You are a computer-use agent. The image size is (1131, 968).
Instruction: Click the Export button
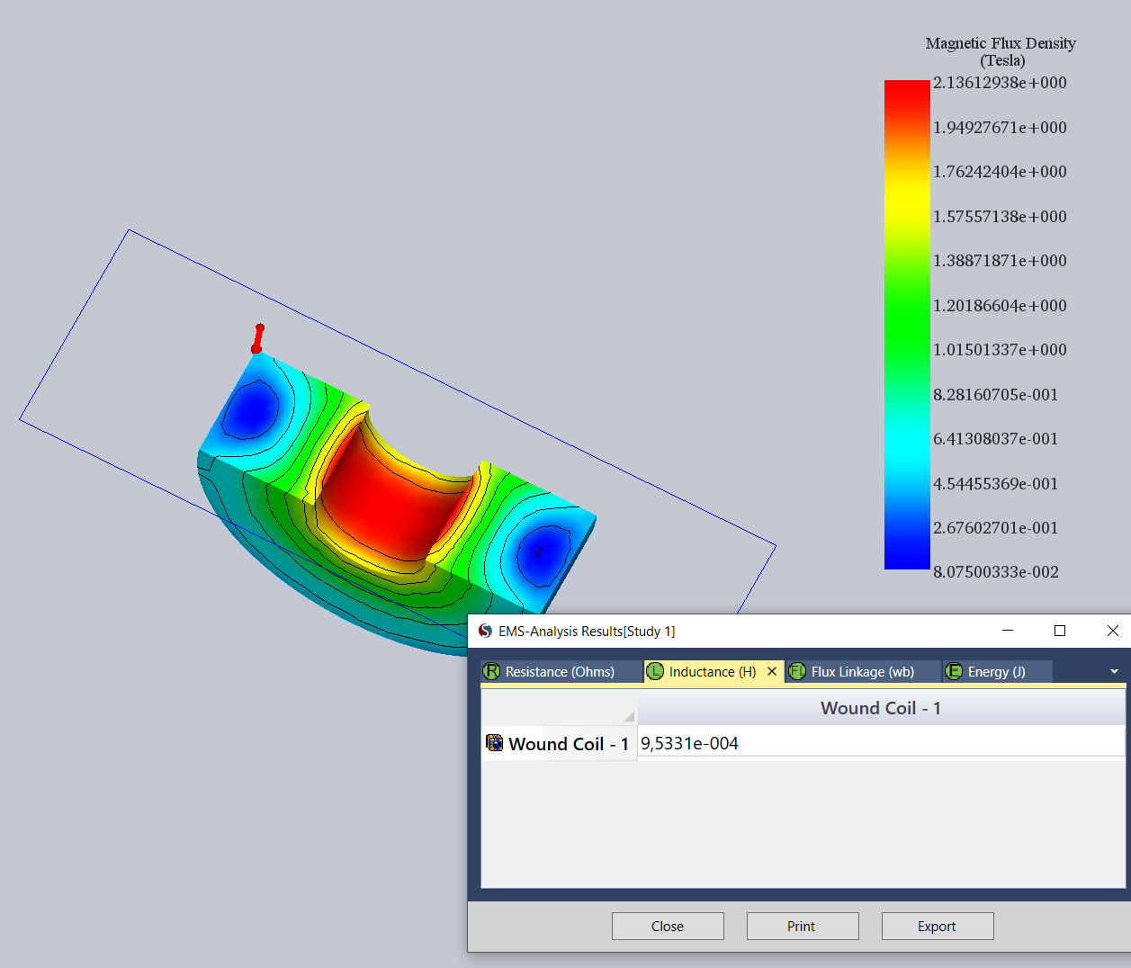point(937,926)
